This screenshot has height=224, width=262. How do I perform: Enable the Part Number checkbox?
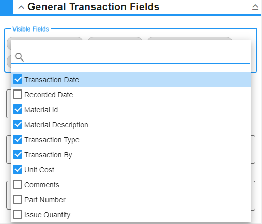(18, 199)
